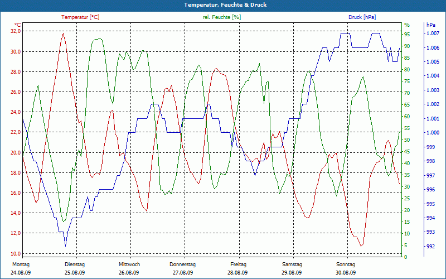Click the '32,0' temperature axis value
This screenshot has width=446, height=279.
(16, 31)
